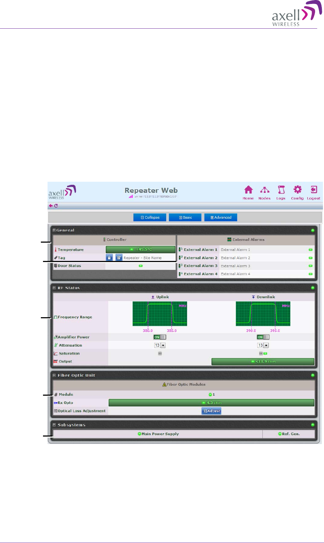Switch to the Basic view
Screen dimensions: 324x543
[185, 218]
